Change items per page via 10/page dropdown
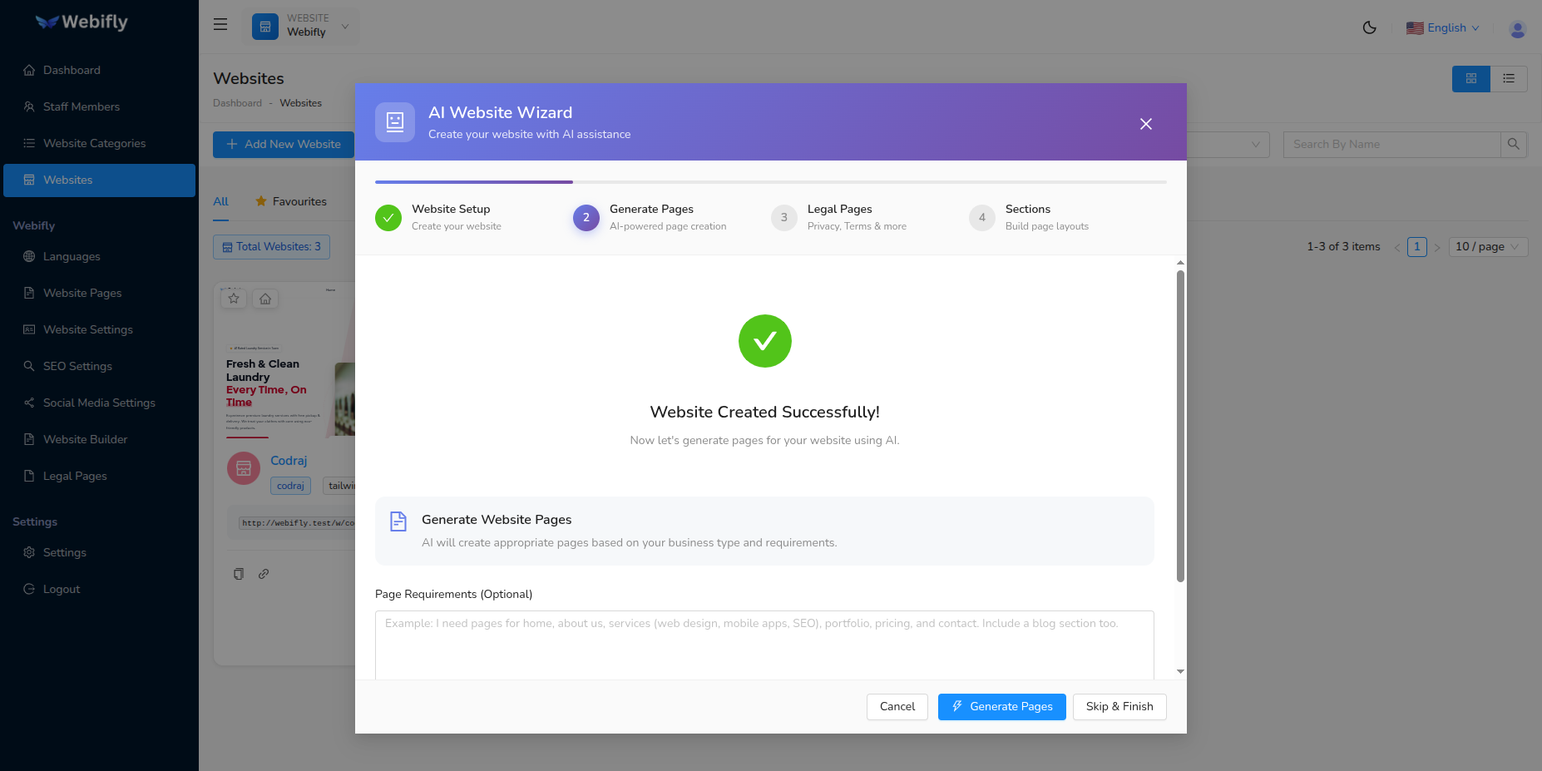The image size is (1542, 771). click(1487, 246)
